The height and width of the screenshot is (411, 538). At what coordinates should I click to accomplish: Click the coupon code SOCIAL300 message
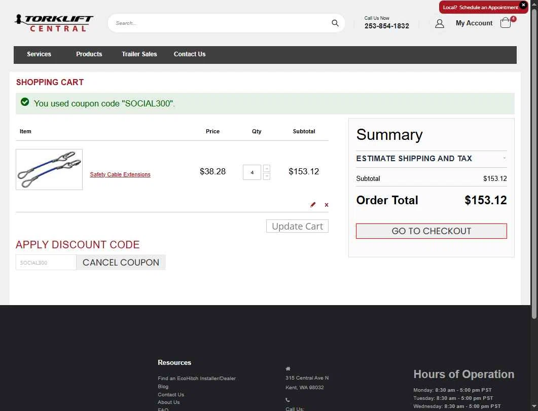tap(104, 103)
